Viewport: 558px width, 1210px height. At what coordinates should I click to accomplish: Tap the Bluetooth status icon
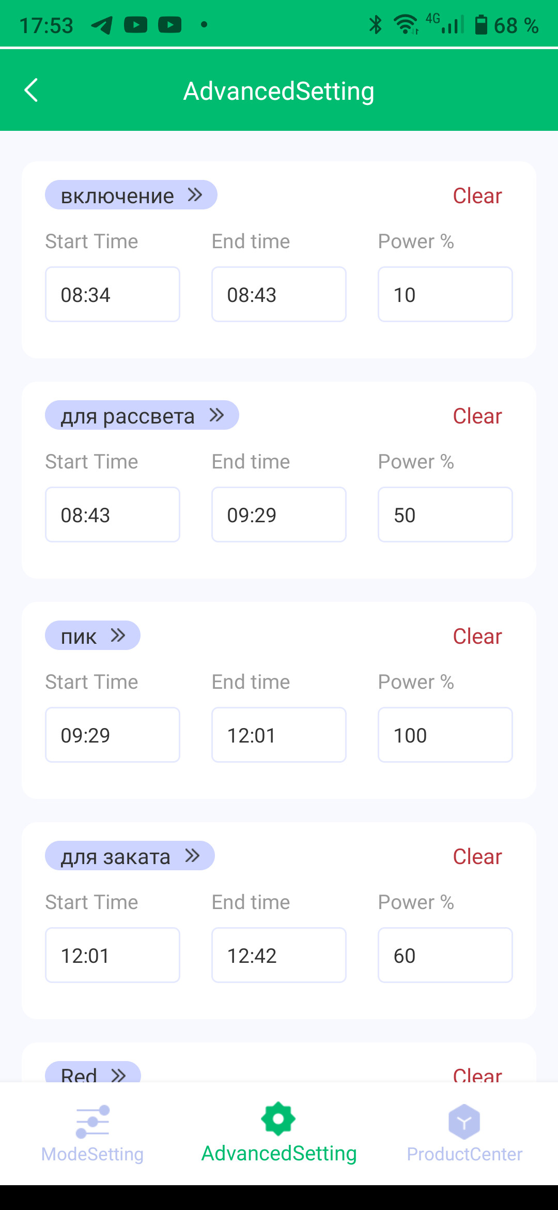pos(376,25)
